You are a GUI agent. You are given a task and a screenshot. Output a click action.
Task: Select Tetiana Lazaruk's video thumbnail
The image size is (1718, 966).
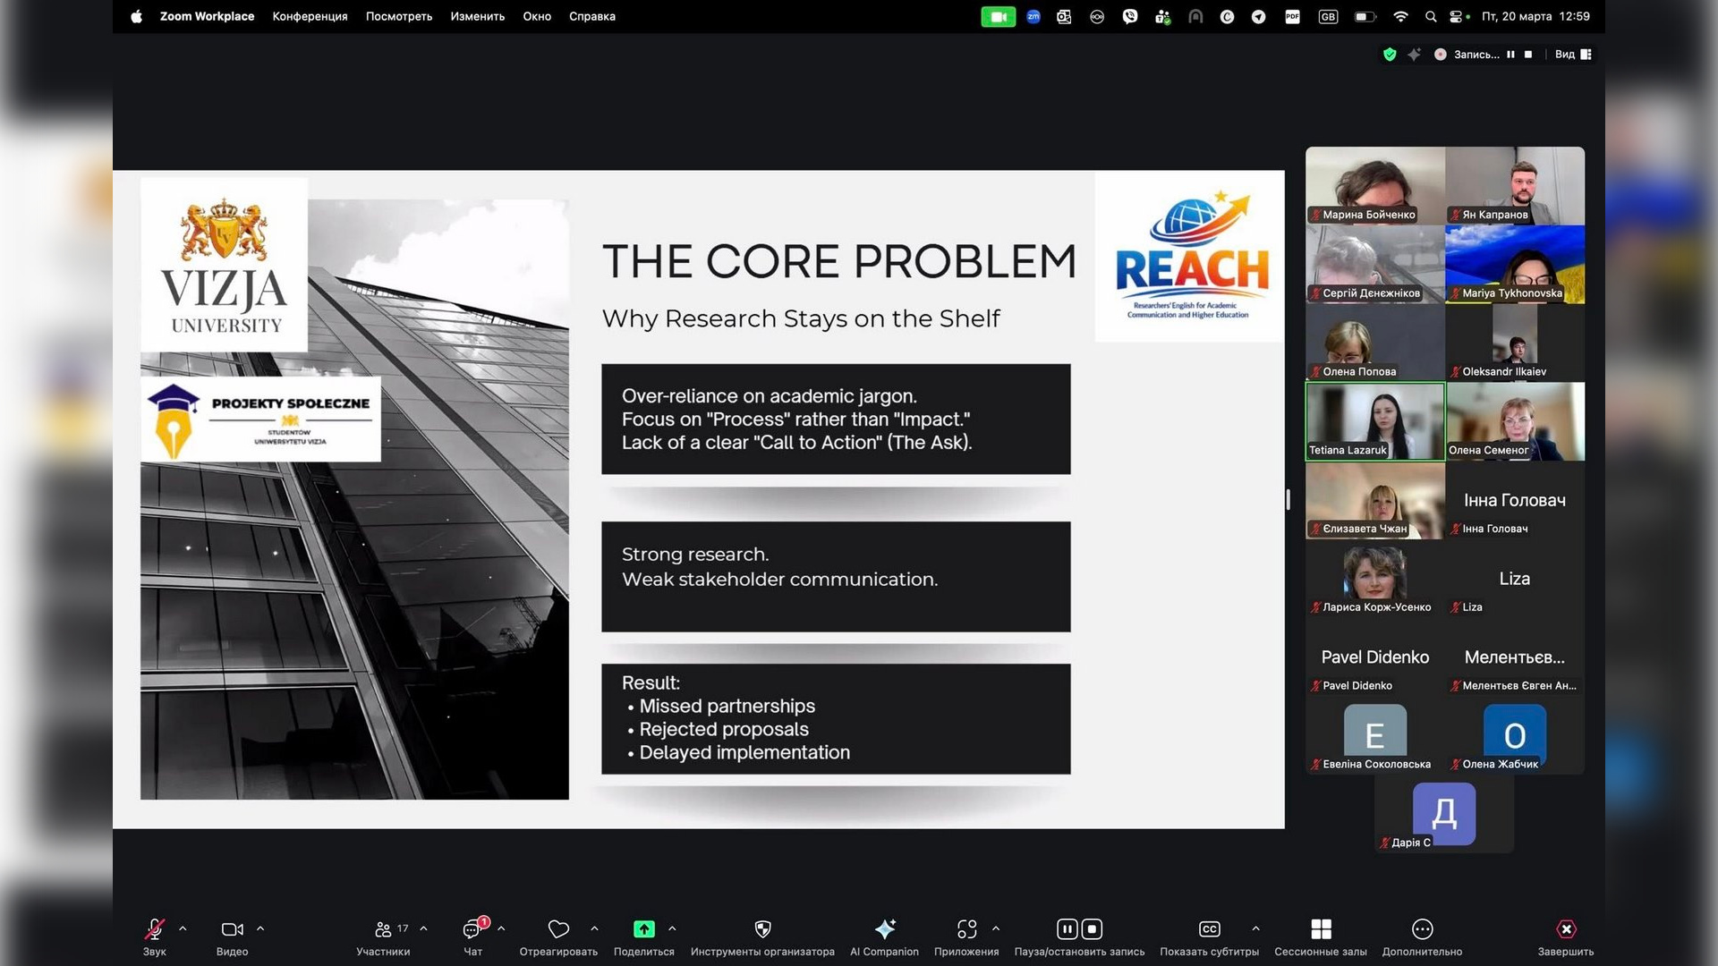coord(1374,420)
